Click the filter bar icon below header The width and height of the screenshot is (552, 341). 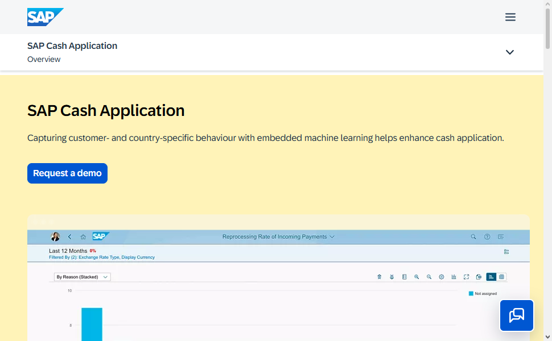point(506,252)
